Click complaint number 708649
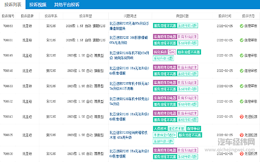 click(x=8, y=55)
